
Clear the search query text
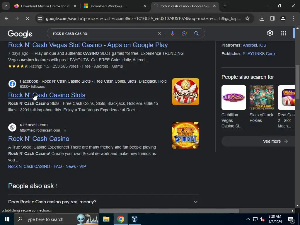click(x=159, y=33)
